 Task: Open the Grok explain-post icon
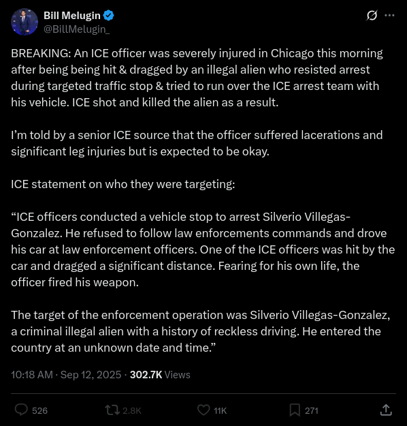[372, 15]
